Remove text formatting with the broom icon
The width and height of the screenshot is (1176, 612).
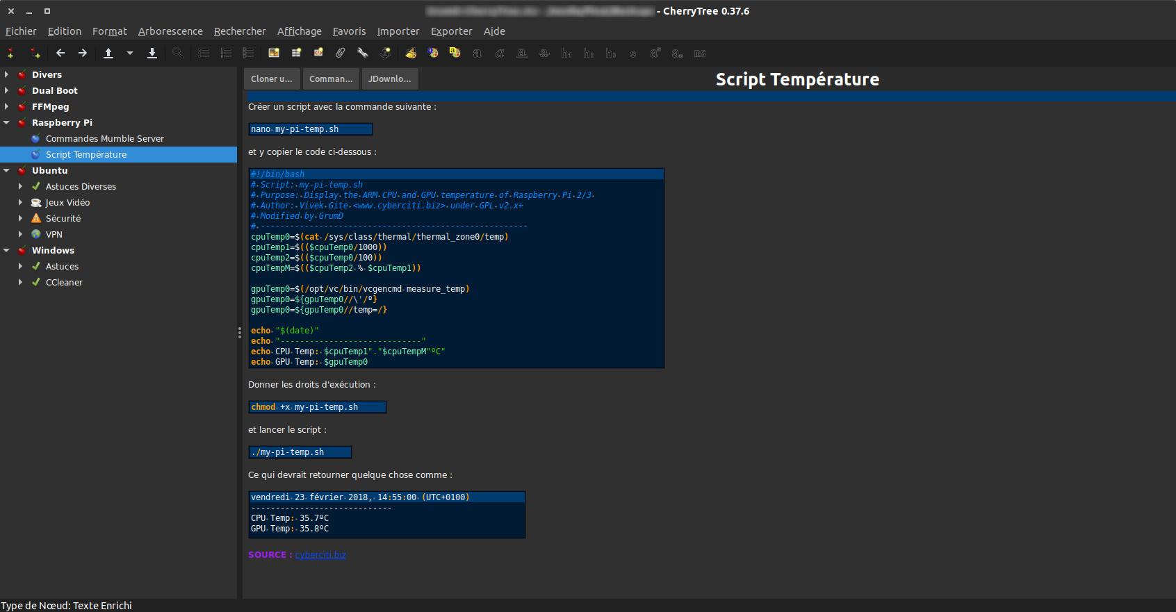coord(411,53)
